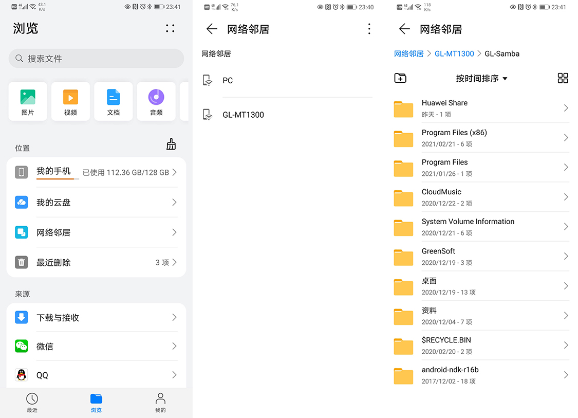
Task: Open the 视频 (Videos) category
Action: click(70, 101)
